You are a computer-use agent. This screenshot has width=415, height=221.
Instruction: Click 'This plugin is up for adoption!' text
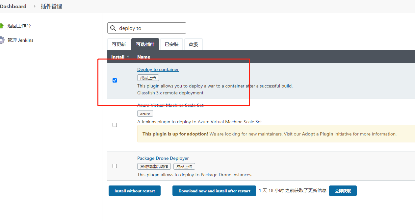click(175, 134)
